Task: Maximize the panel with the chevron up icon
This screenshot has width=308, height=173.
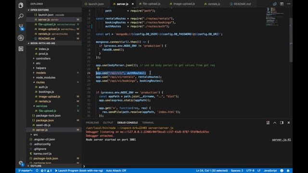Action: tap(275, 123)
